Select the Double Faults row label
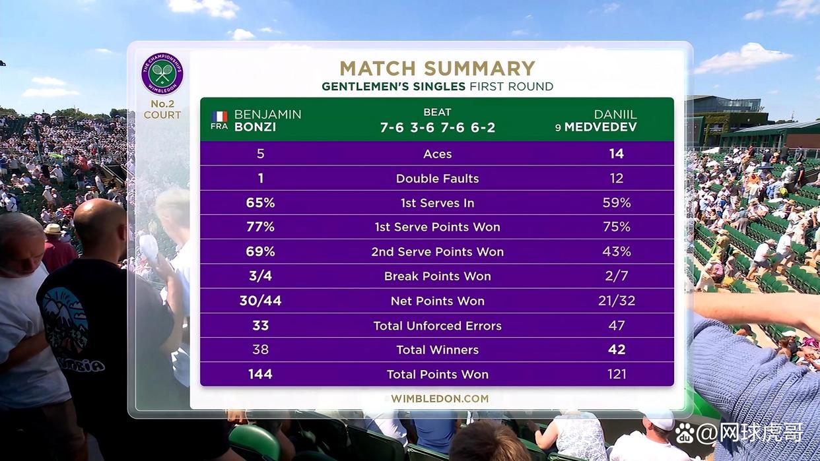820x461 pixels. (437, 179)
